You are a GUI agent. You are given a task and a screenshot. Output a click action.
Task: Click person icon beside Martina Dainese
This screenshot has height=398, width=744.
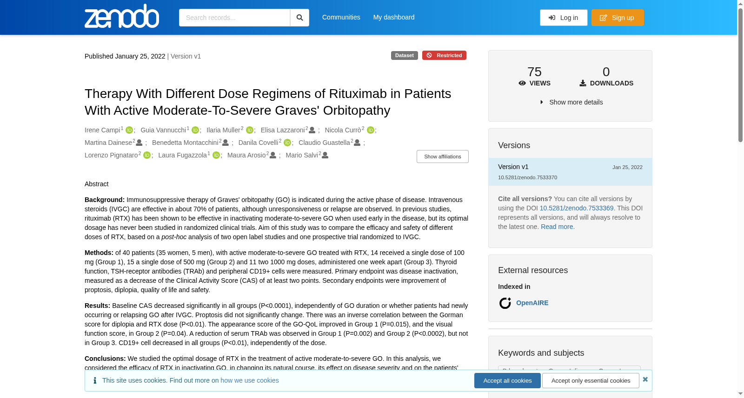(139, 143)
